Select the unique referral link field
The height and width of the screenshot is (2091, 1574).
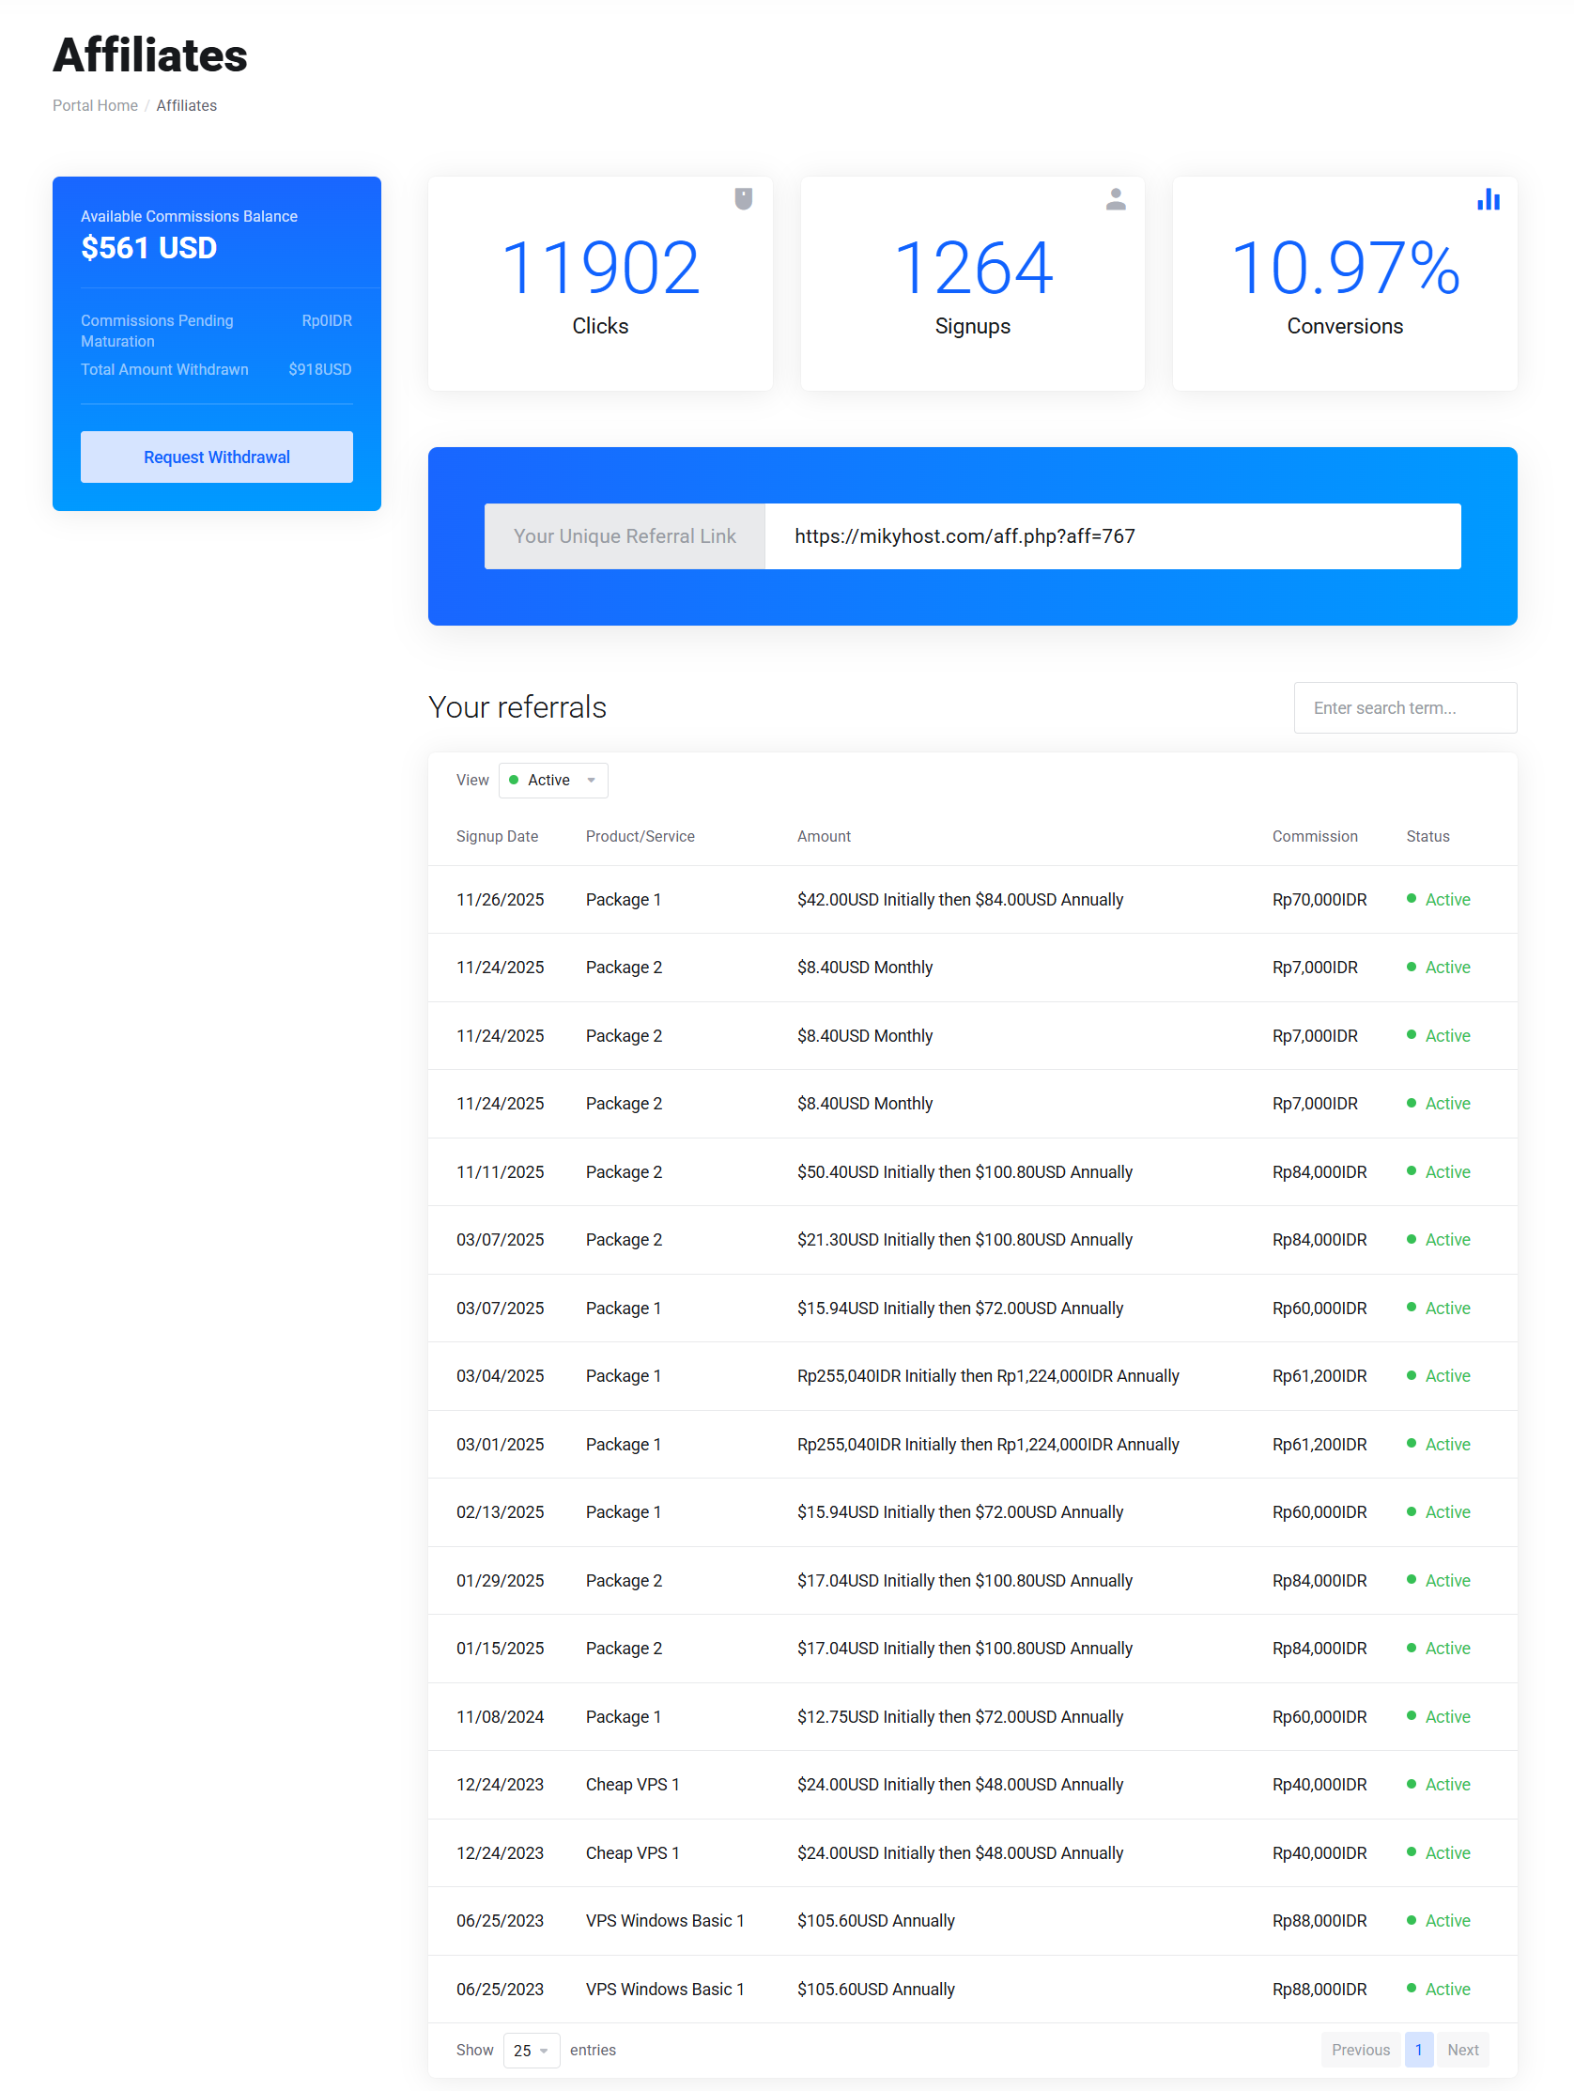1112,536
